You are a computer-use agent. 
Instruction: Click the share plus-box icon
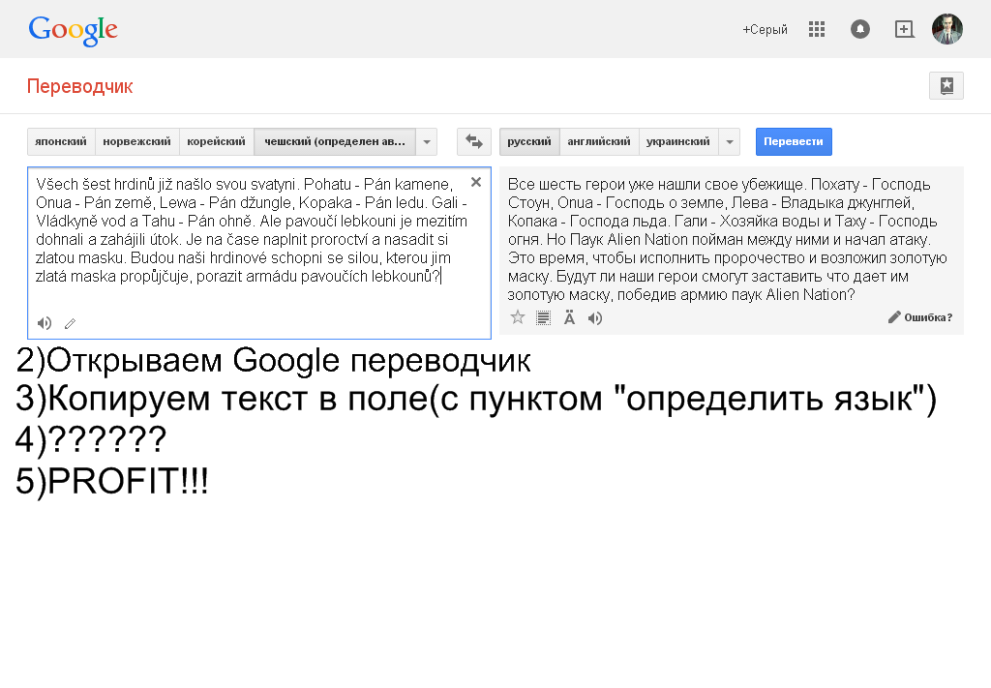tap(905, 29)
